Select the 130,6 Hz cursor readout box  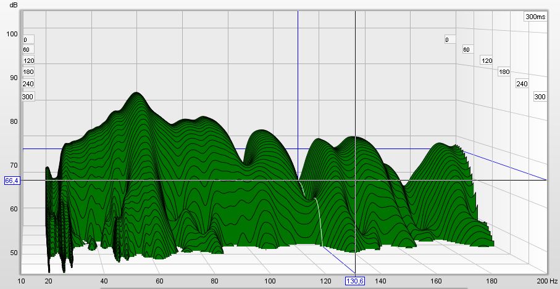(x=355, y=281)
